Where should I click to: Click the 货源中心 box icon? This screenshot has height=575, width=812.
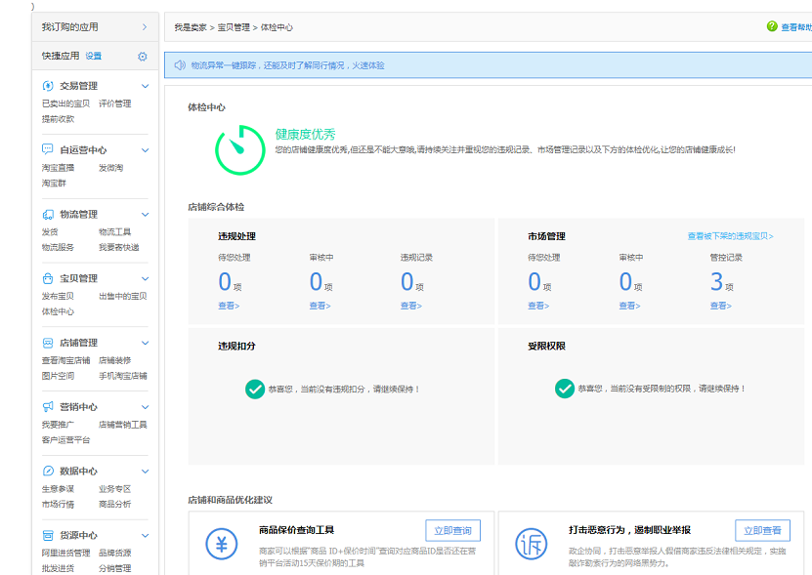point(48,535)
